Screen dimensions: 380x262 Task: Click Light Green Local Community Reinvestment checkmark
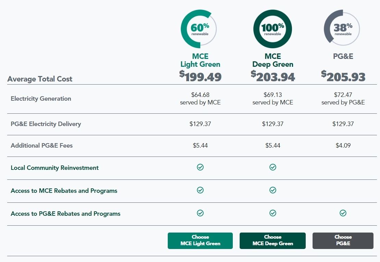point(200,167)
